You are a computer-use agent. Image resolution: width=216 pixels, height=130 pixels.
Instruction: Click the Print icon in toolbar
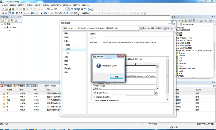point(13,9)
